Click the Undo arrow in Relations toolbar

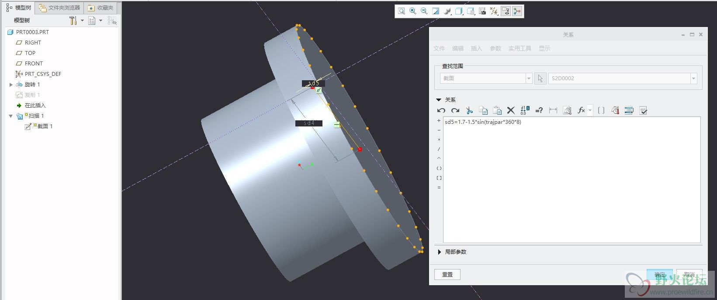tap(441, 111)
